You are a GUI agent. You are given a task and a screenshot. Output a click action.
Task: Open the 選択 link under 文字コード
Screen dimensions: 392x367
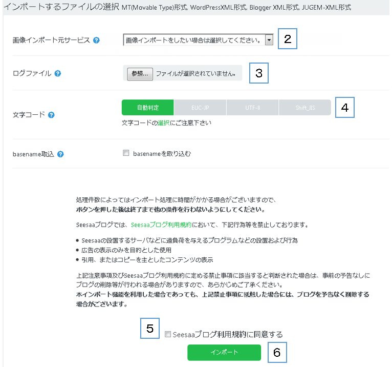click(163, 123)
